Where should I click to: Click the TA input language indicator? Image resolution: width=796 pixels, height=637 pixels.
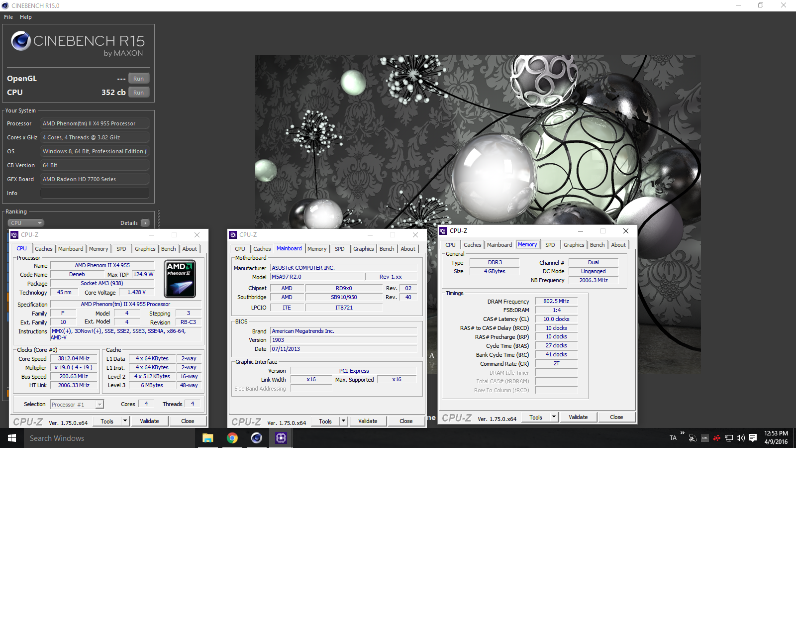point(673,438)
